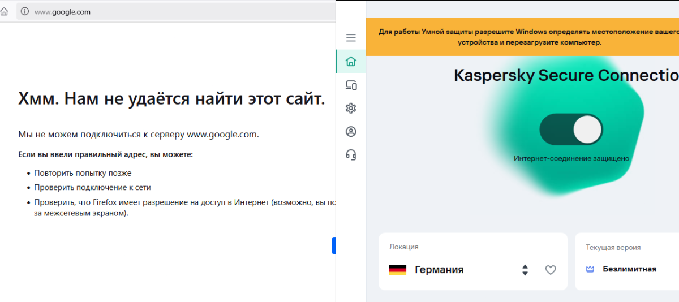Click the Kaspersky Secure Connection title
This screenshot has width=679, height=302.
(566, 75)
